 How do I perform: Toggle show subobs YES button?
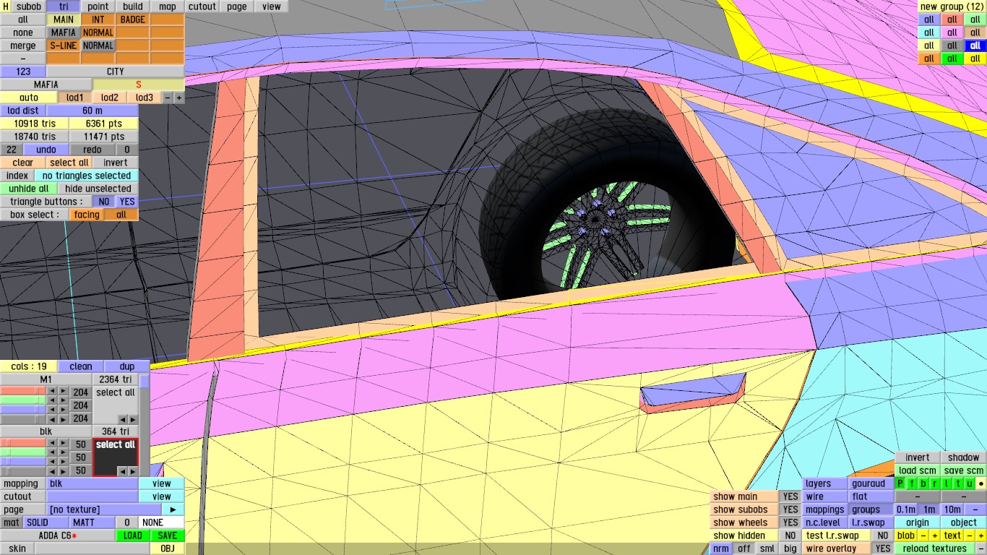790,509
